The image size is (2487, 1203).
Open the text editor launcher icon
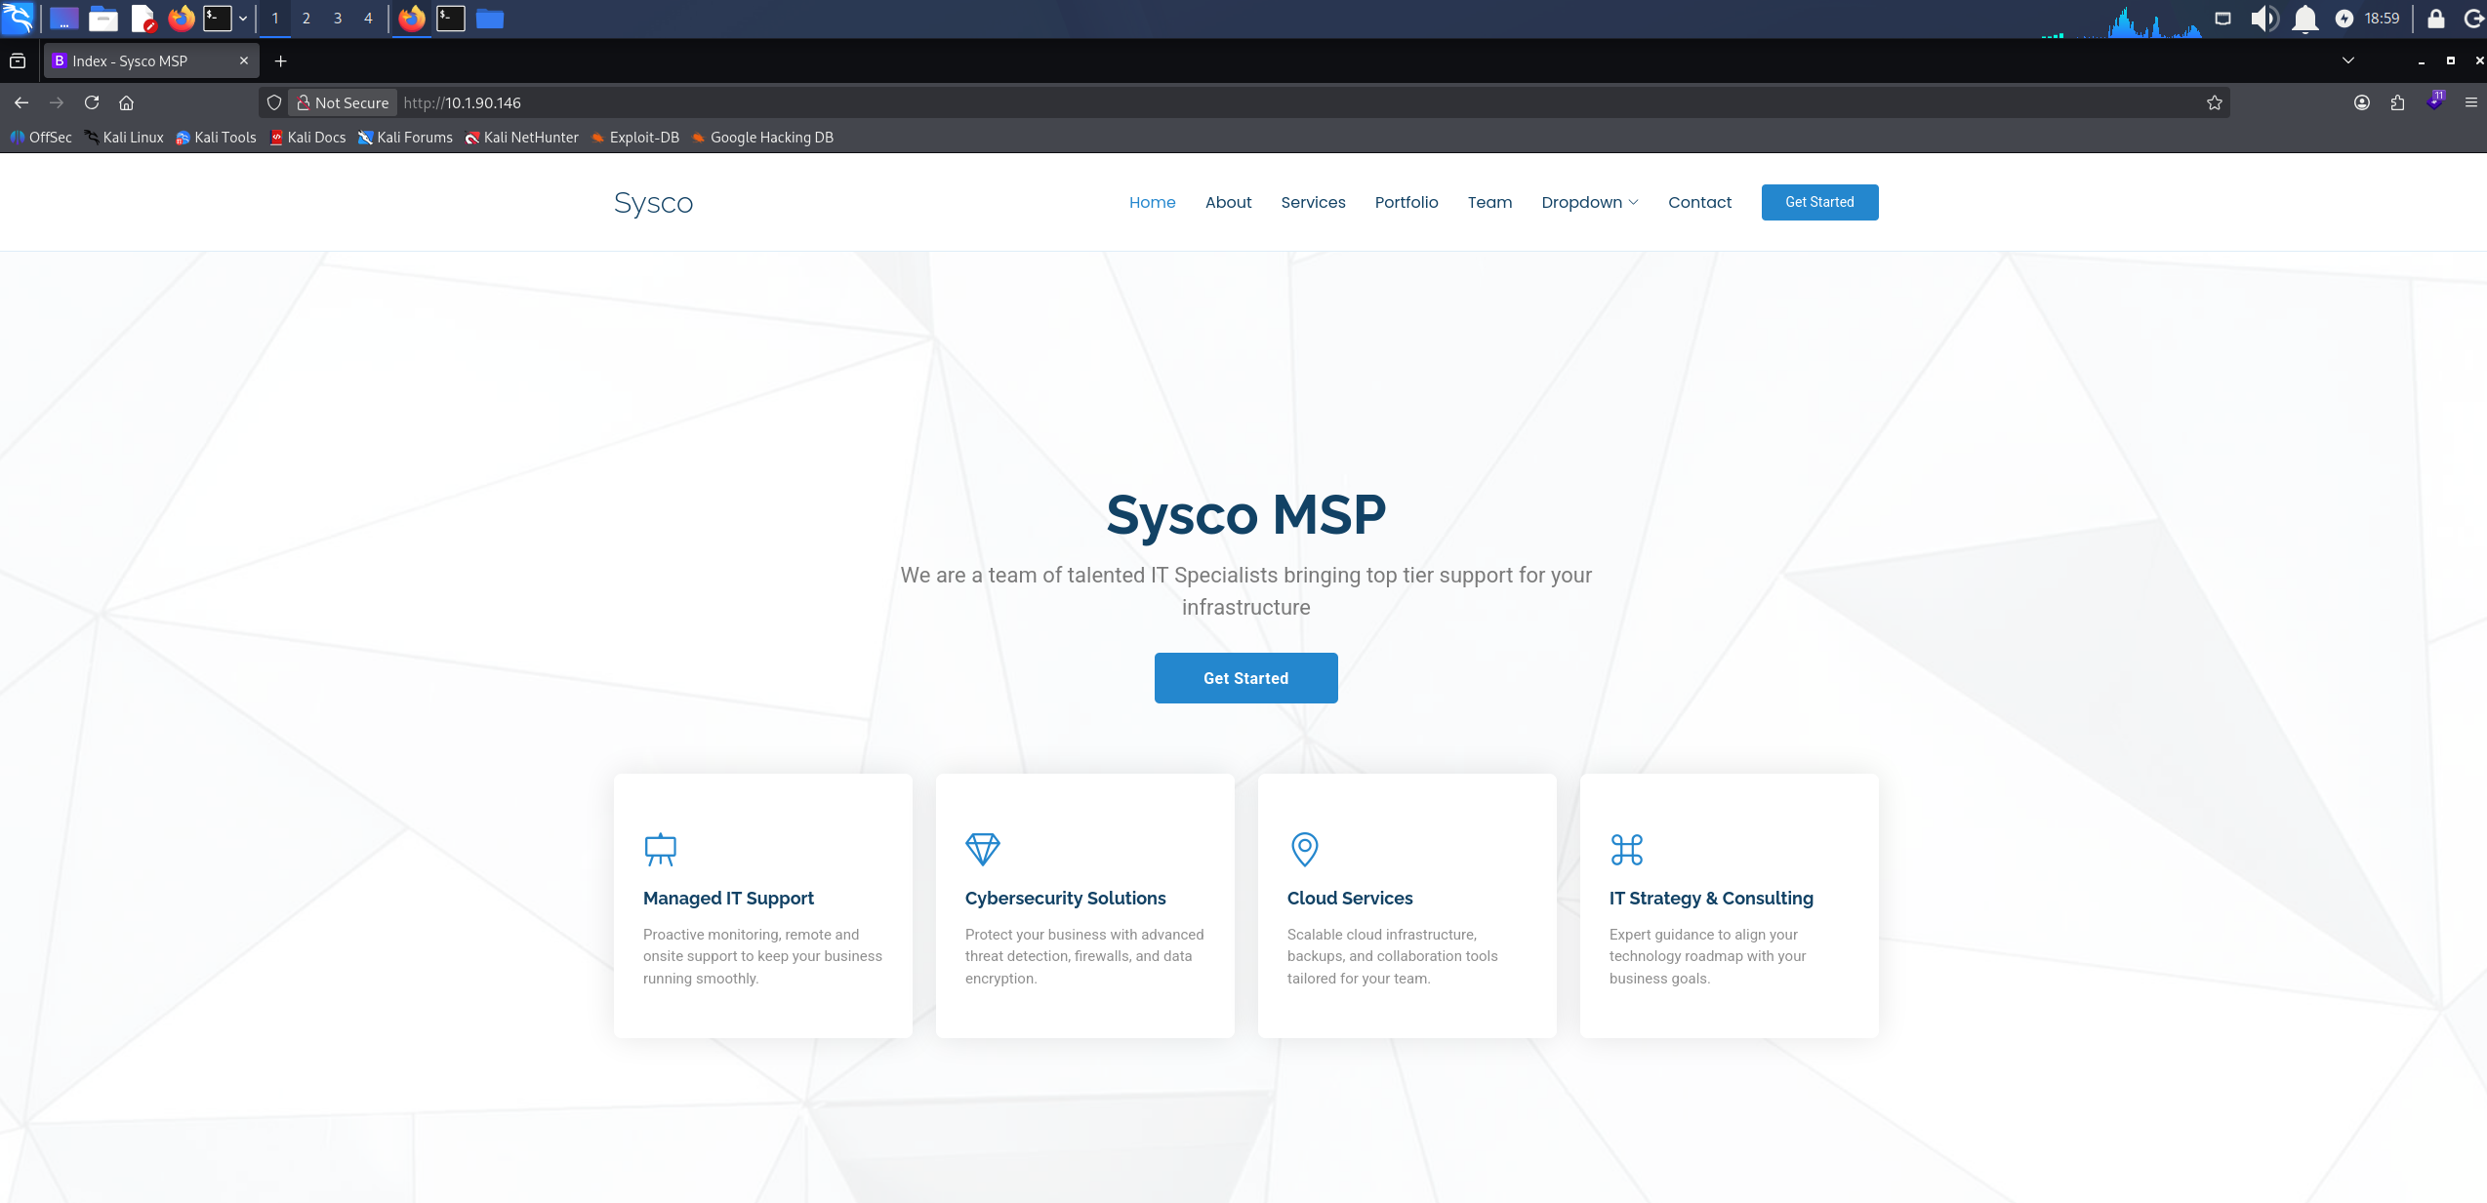[x=143, y=19]
